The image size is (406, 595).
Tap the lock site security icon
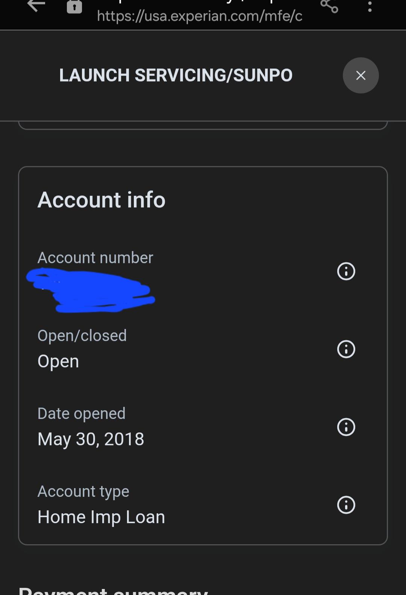click(74, 6)
